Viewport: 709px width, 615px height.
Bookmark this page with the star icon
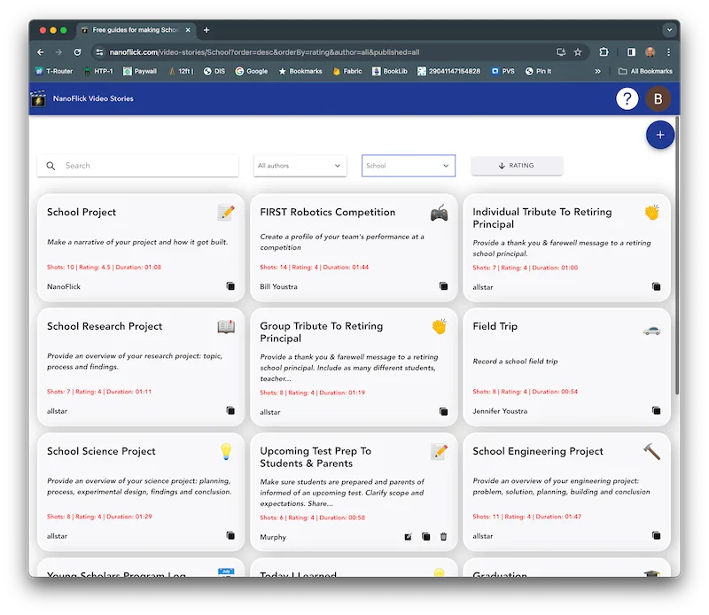coord(578,52)
